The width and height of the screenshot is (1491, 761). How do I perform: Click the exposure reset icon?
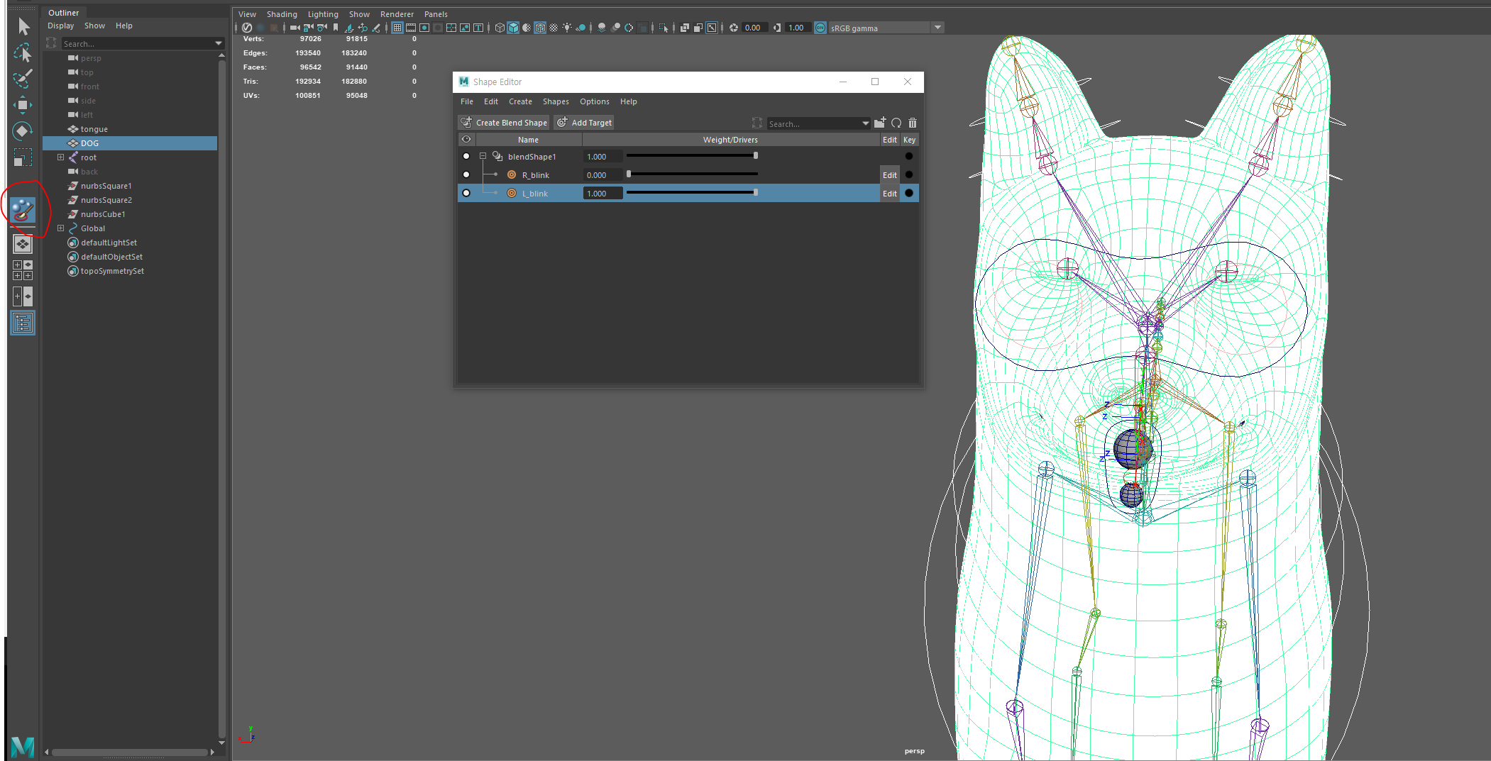(734, 28)
